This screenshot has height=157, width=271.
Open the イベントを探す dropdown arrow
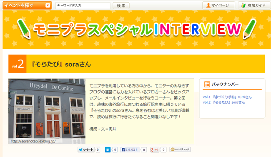48,5
